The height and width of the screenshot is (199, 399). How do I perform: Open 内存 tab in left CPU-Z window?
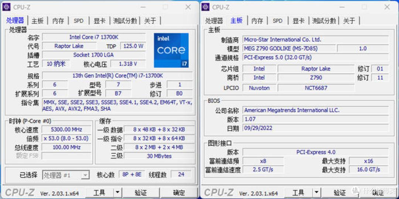(x=58, y=21)
